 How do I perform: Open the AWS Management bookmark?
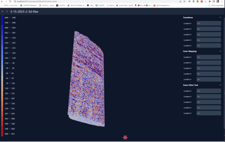(x=162, y=5)
